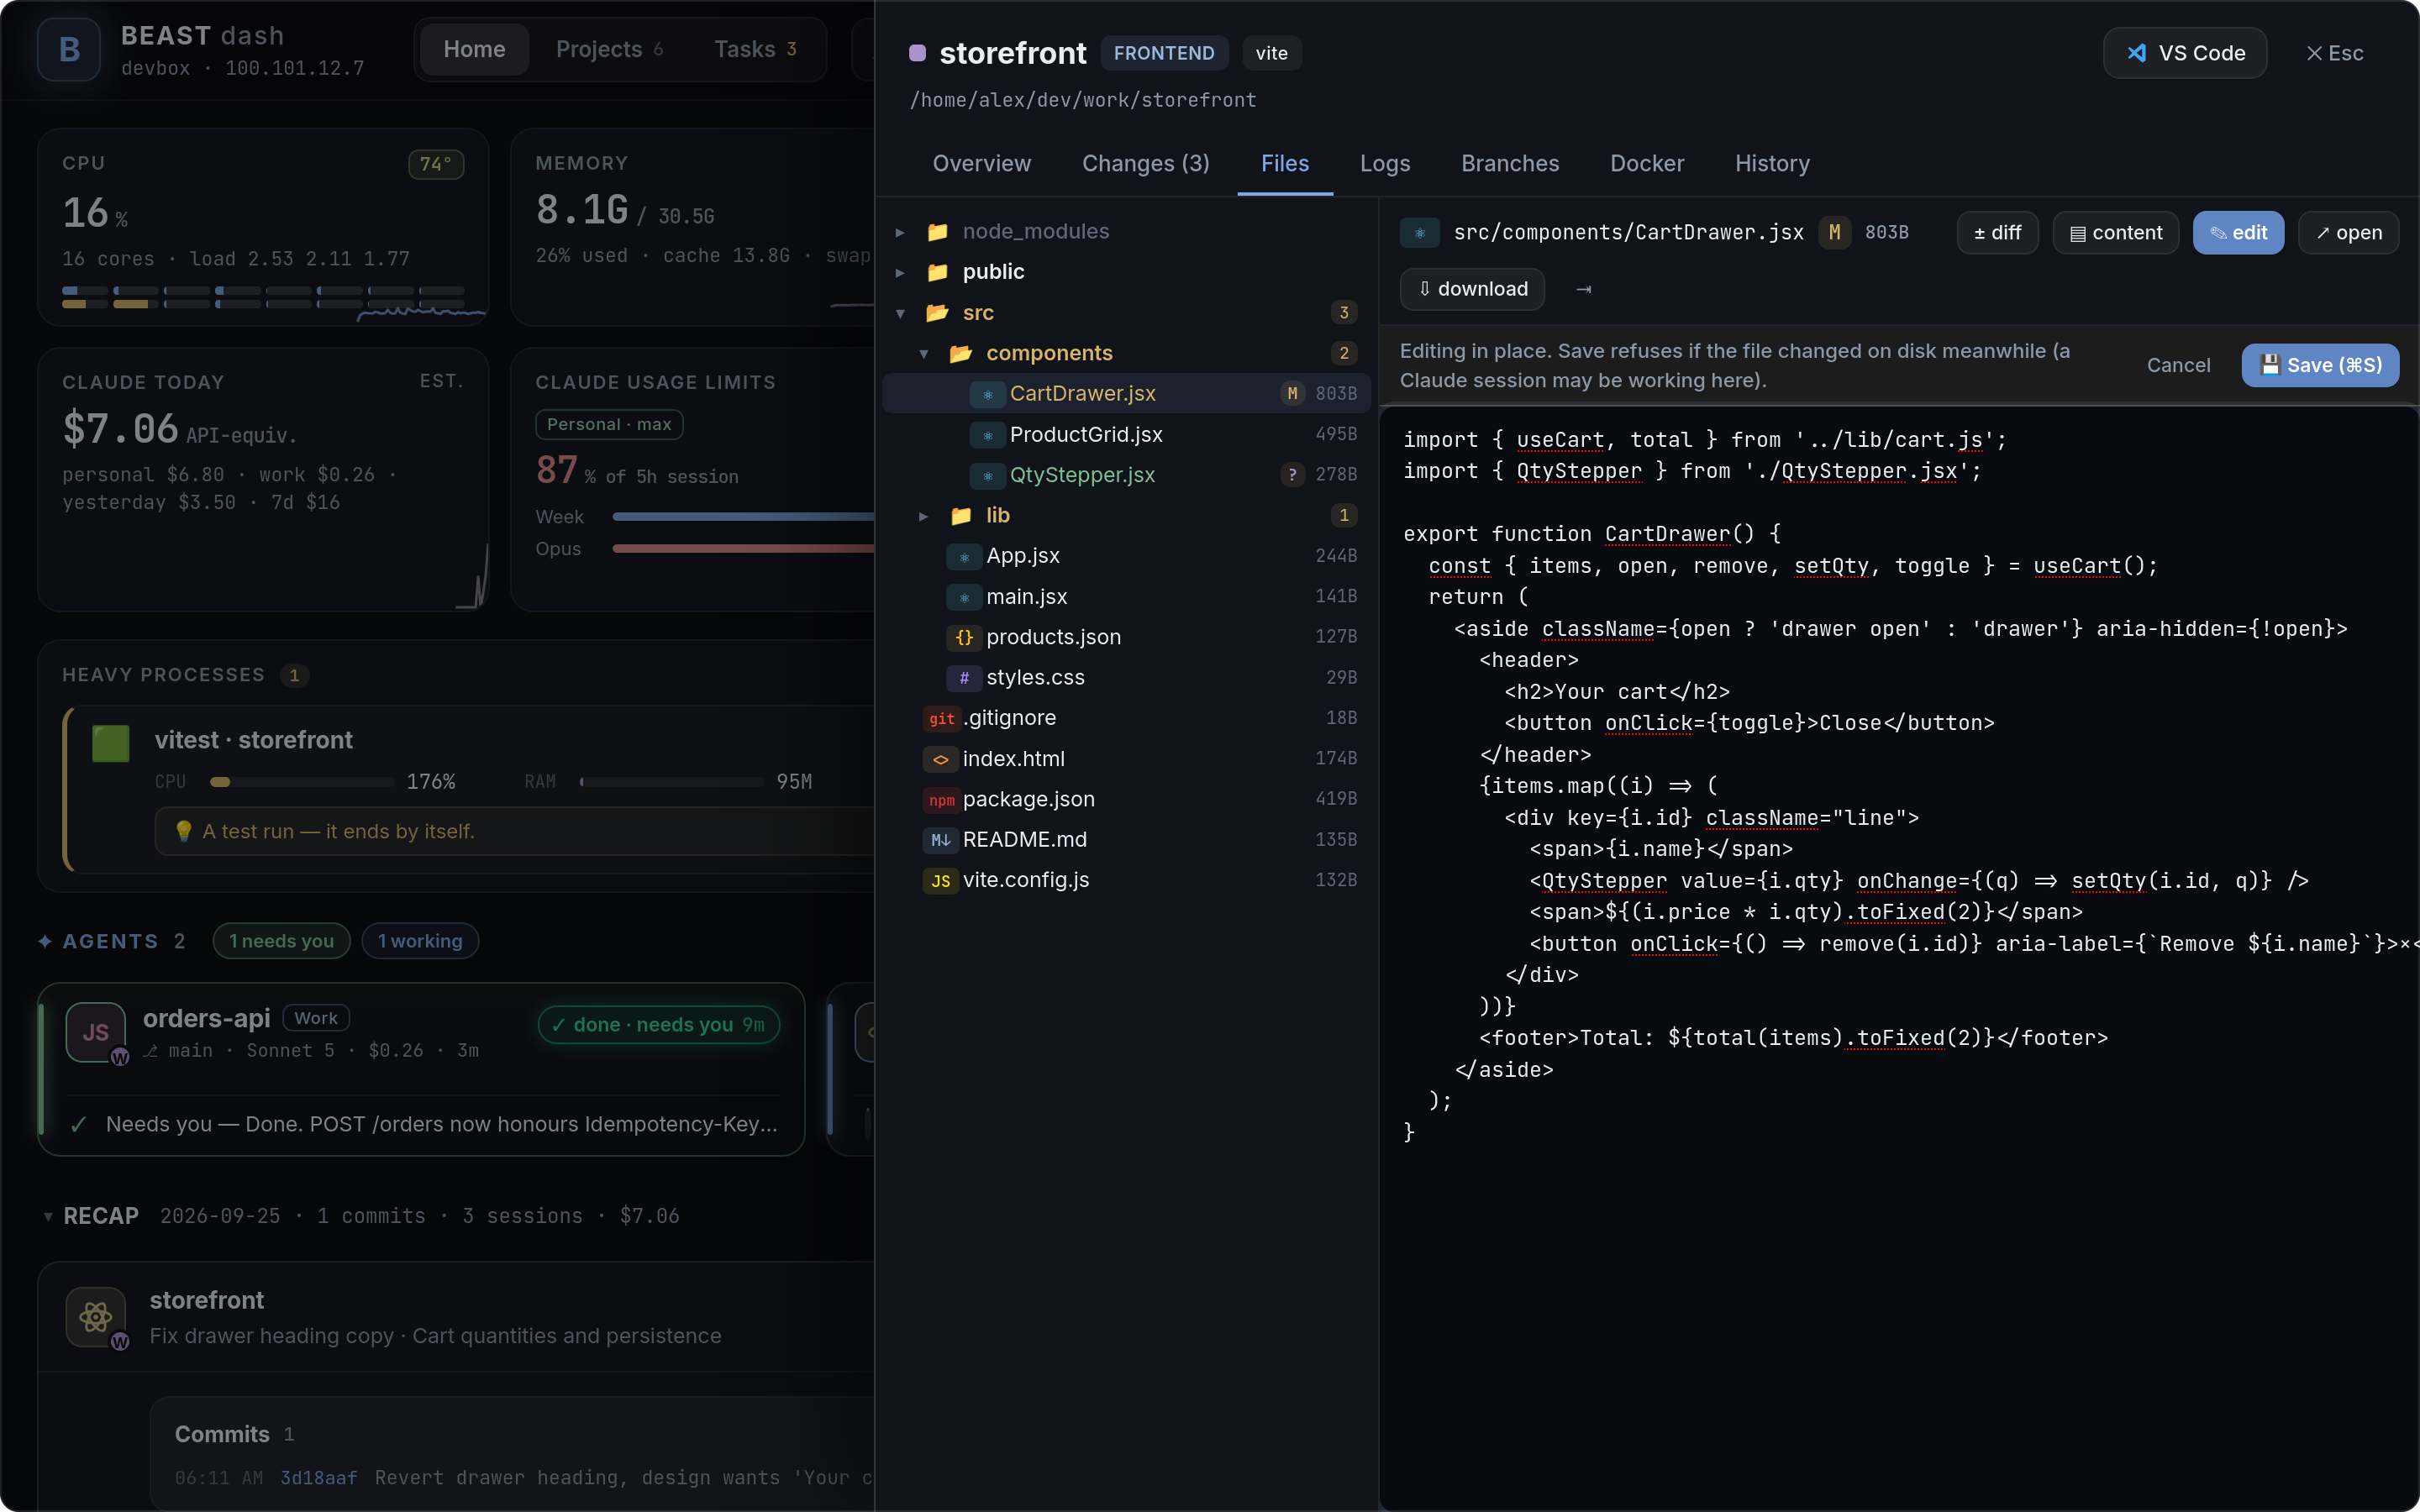The image size is (2420, 1512).
Task: Click the orders-api JS agent avatar
Action: [x=96, y=1032]
